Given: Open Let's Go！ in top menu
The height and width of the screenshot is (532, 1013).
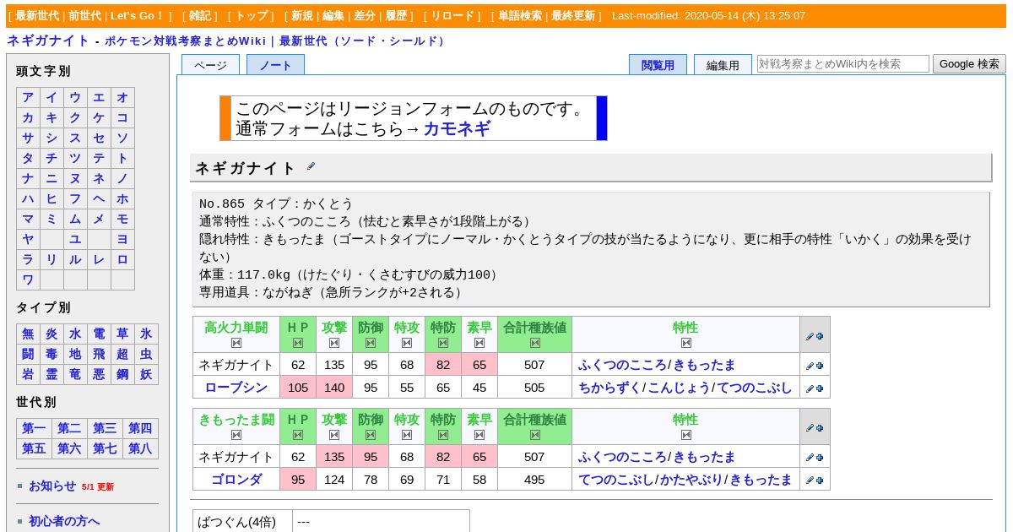Looking at the screenshot, I should click(x=138, y=16).
